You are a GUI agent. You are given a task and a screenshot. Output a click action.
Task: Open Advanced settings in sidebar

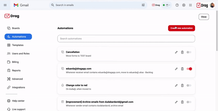point(15,79)
